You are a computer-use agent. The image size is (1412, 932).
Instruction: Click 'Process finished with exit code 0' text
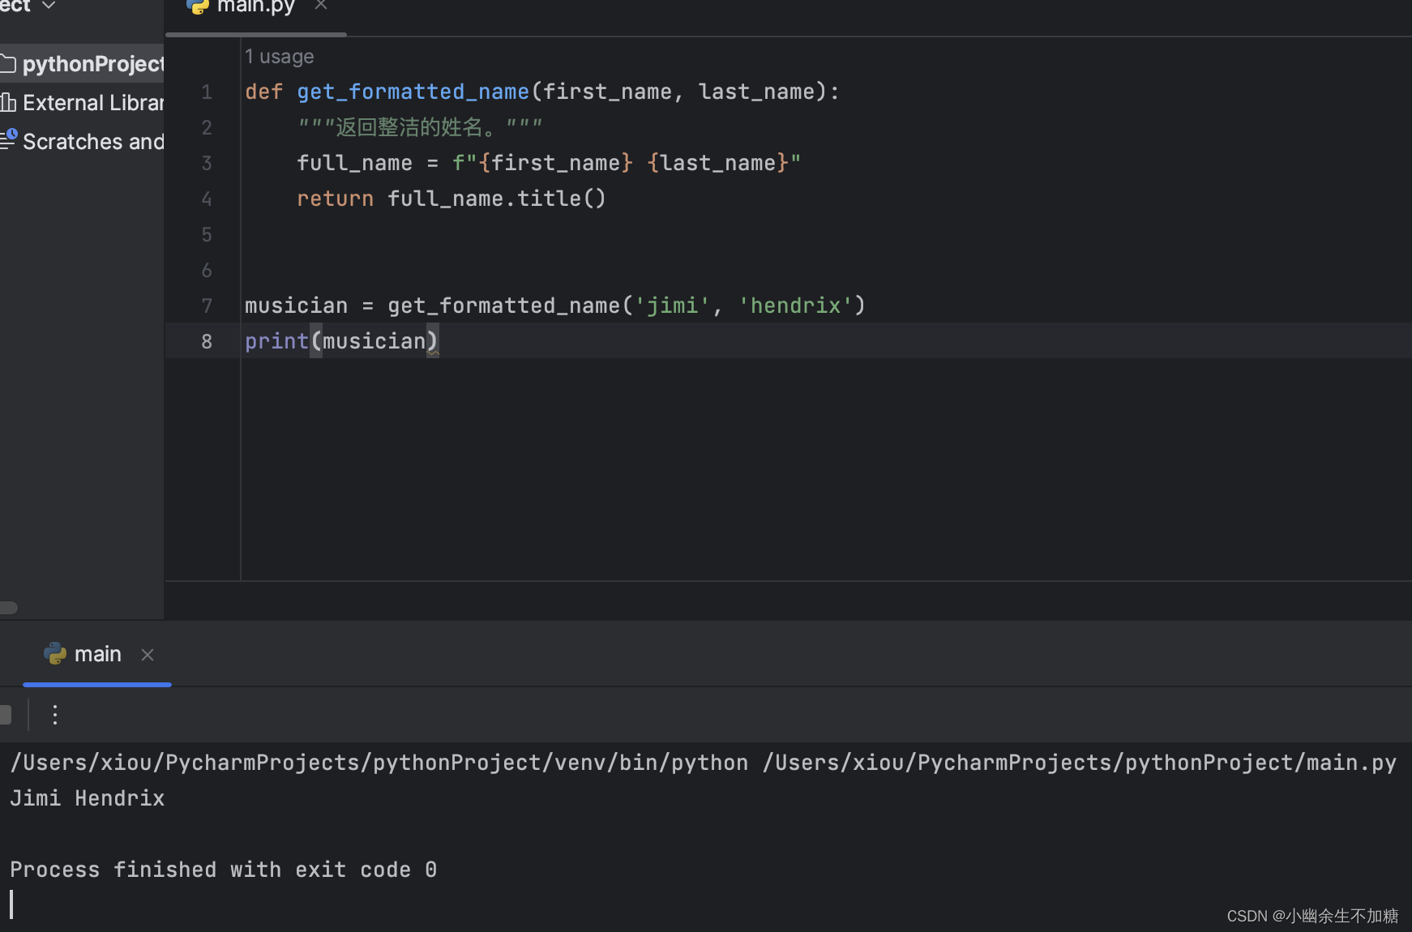coord(224,870)
